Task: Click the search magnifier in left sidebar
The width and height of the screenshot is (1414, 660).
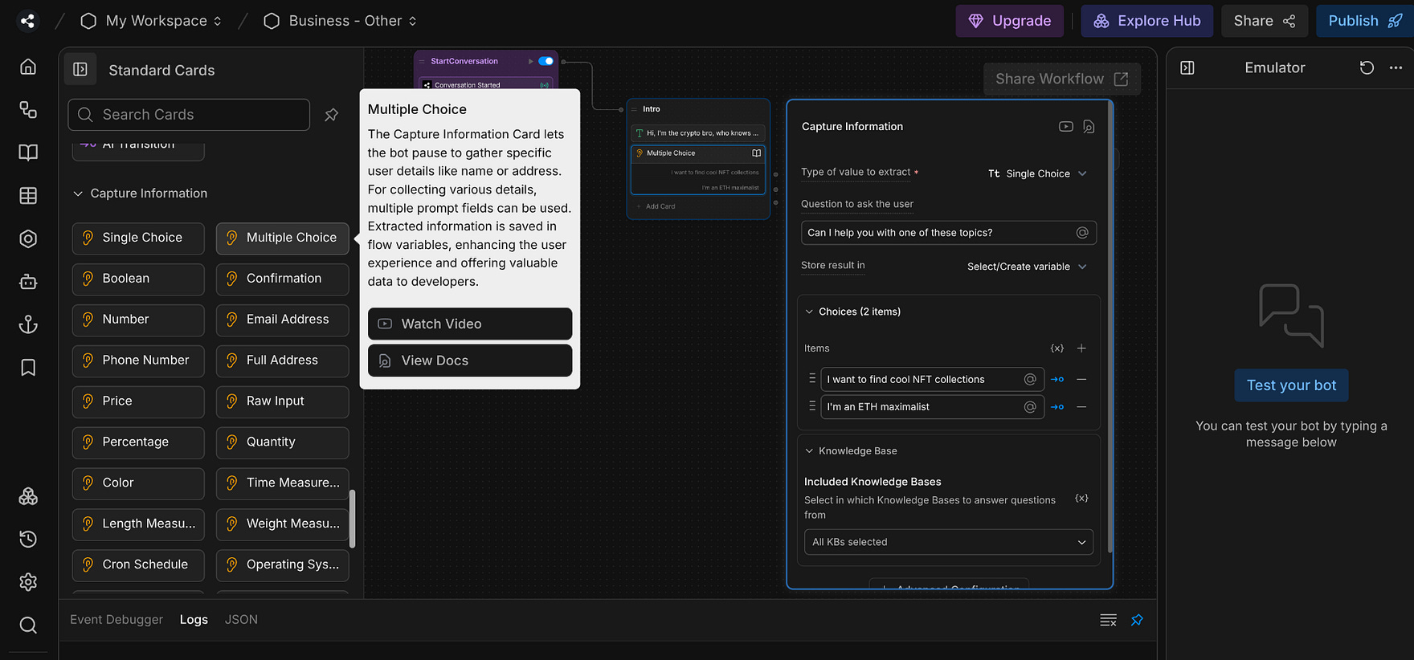Action: coord(28,625)
